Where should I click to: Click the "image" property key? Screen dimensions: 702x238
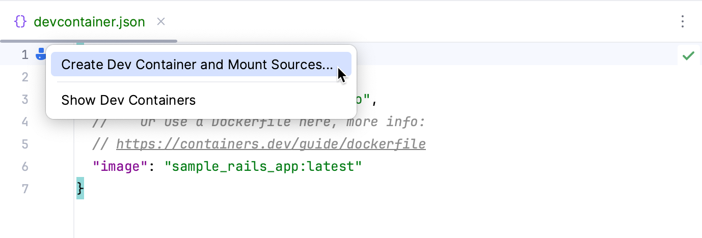pyautogui.click(x=120, y=167)
